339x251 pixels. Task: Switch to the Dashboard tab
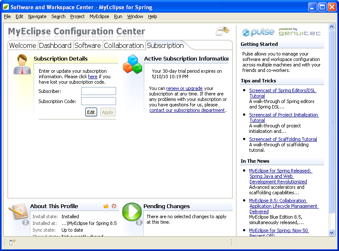click(x=55, y=45)
